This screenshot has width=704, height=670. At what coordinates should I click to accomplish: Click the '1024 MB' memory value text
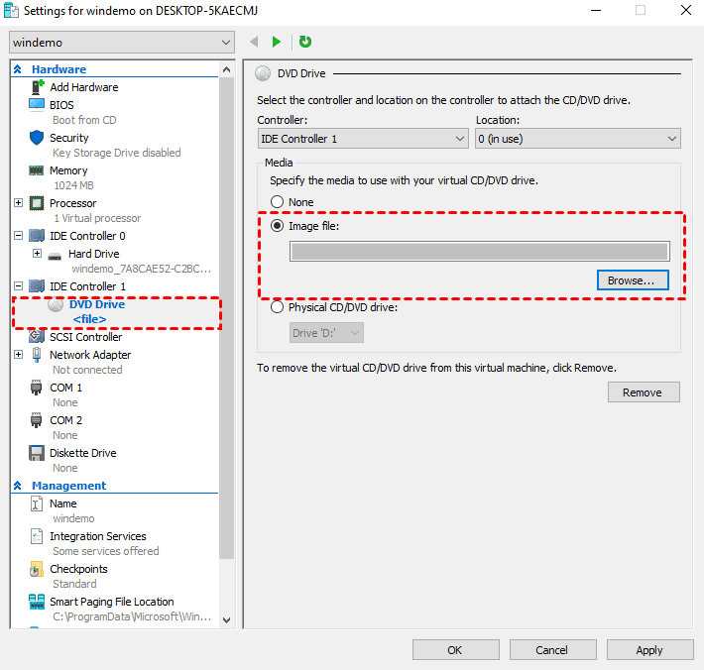click(x=73, y=185)
